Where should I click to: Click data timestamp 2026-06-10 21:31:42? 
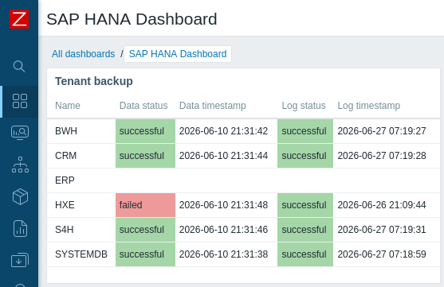223,131
